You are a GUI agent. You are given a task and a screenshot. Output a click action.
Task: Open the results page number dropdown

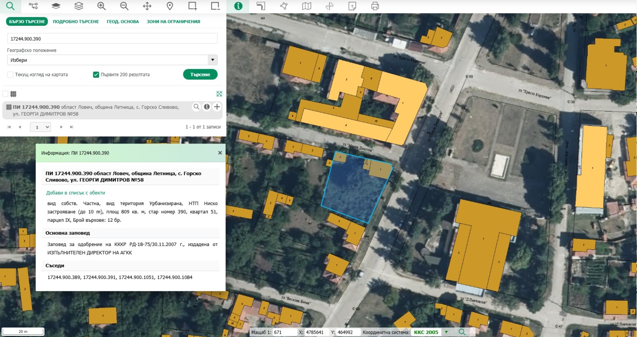coord(41,127)
